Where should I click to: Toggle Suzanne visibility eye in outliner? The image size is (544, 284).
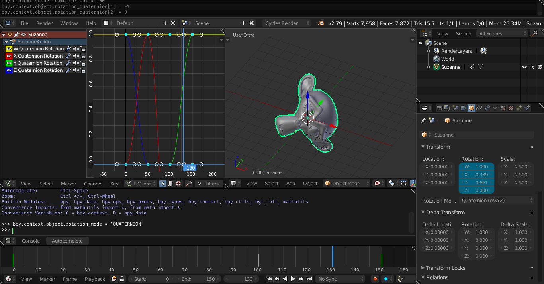[x=524, y=67]
